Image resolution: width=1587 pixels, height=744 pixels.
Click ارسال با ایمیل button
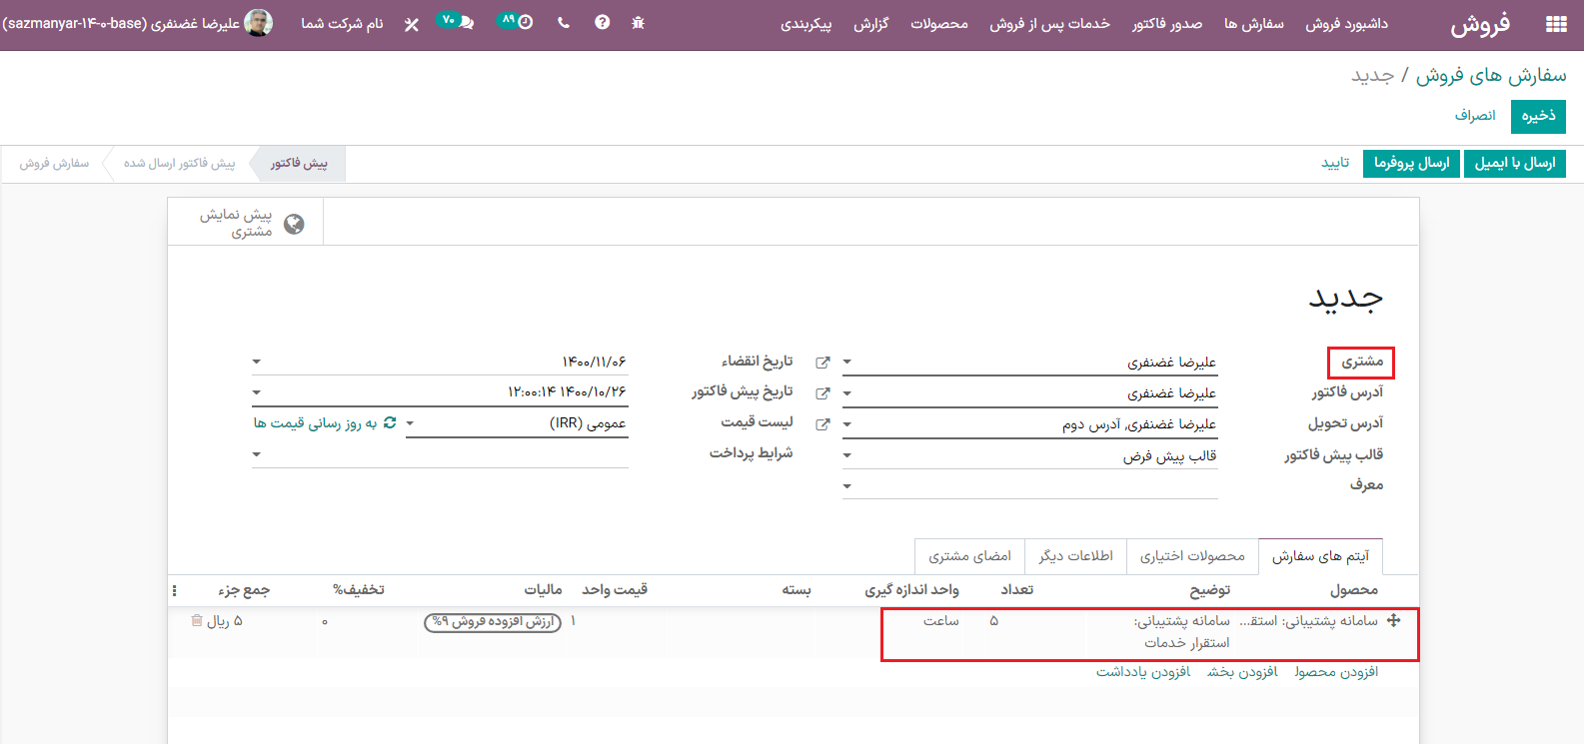[x=1515, y=163]
